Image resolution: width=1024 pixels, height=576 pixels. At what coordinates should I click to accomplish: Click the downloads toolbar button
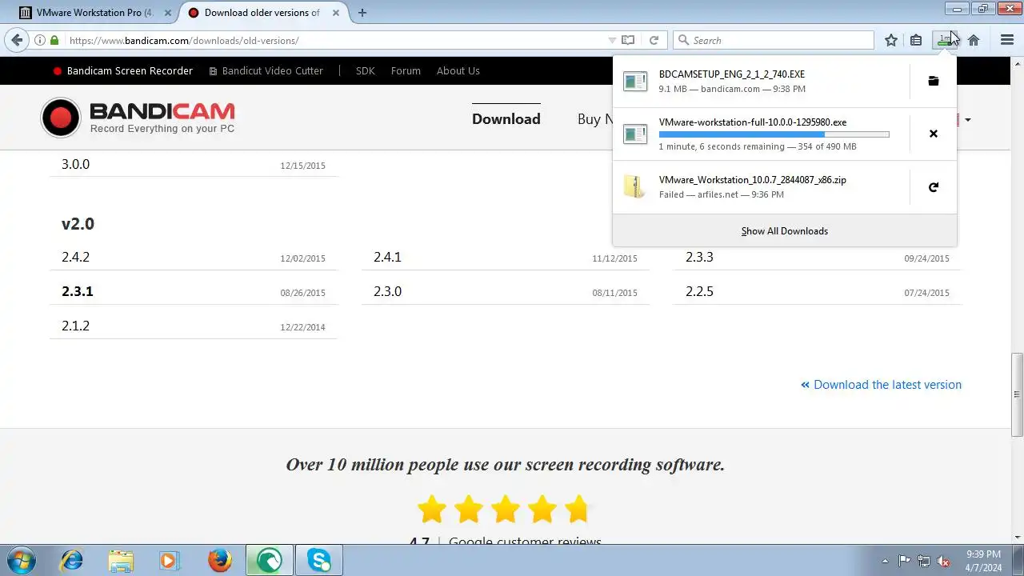click(945, 40)
